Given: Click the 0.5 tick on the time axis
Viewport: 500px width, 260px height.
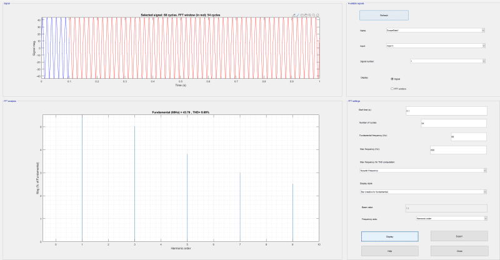Looking at the screenshot, I should click(x=181, y=82).
